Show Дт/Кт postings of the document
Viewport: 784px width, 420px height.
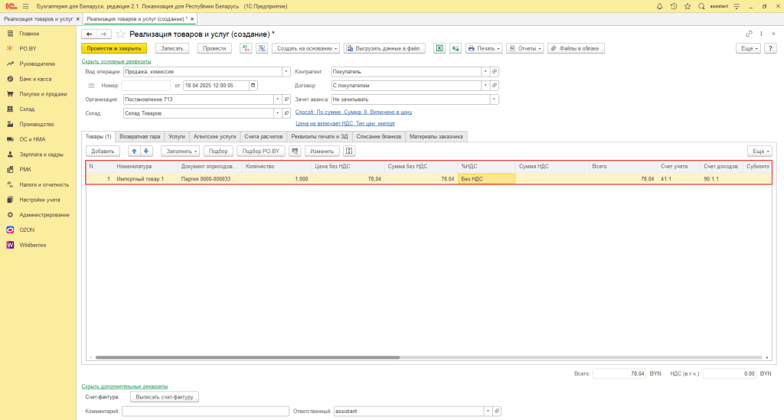(246, 48)
